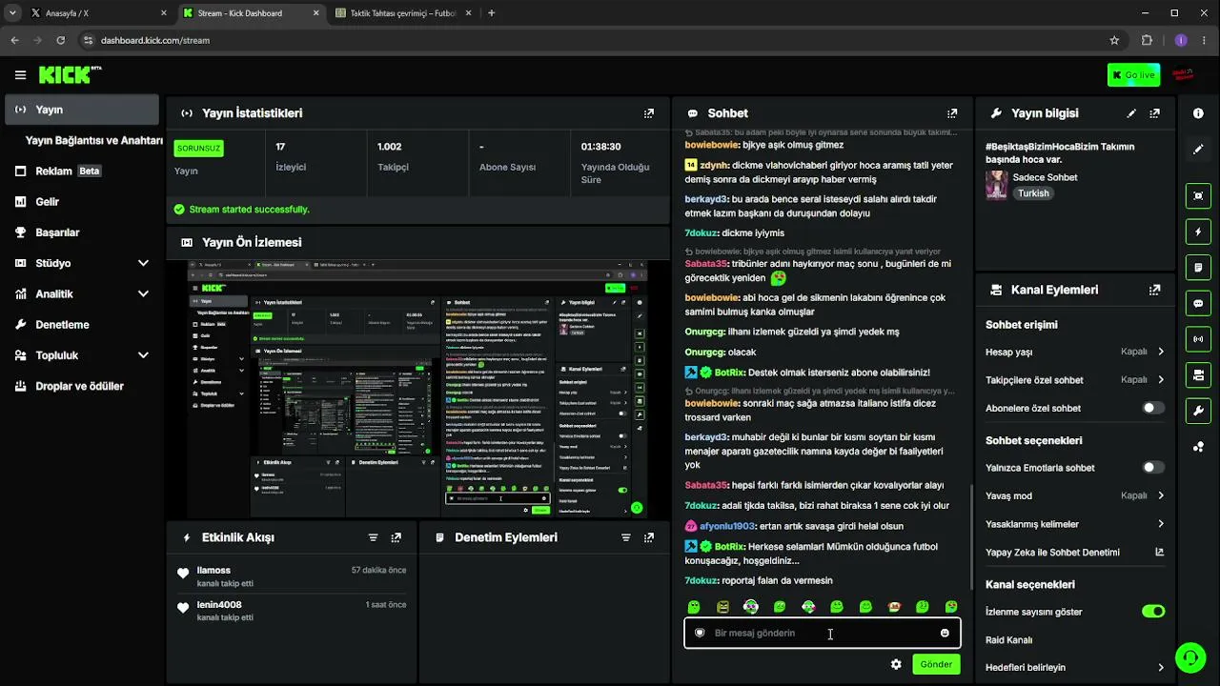This screenshot has width=1220, height=686.
Task: Edit stream info with the Yayın bilgisi pencil
Action: [x=1131, y=113]
